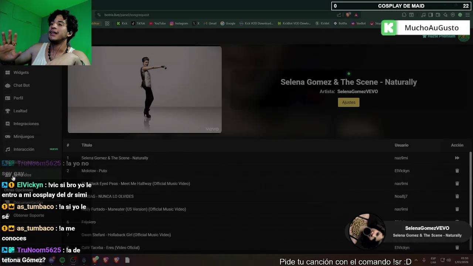Viewport: 473px width, 266px height.
Task: Open Kick VOD Download bookmark
Action: tap(256, 23)
